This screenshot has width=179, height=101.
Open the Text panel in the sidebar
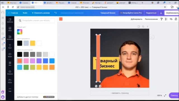(x=10, y=46)
